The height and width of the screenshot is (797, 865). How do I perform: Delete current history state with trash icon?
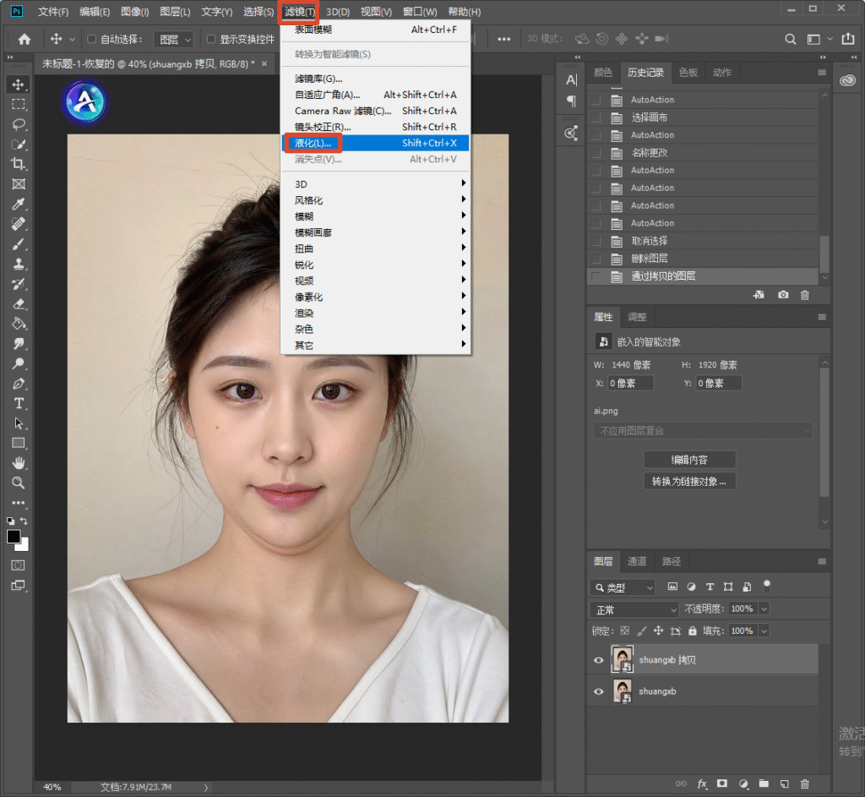(805, 295)
